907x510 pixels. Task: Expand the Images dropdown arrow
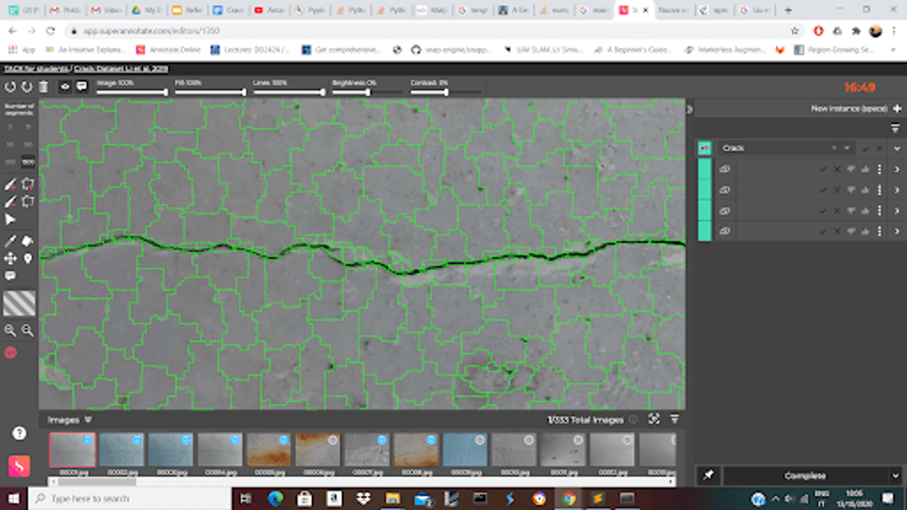(x=88, y=419)
